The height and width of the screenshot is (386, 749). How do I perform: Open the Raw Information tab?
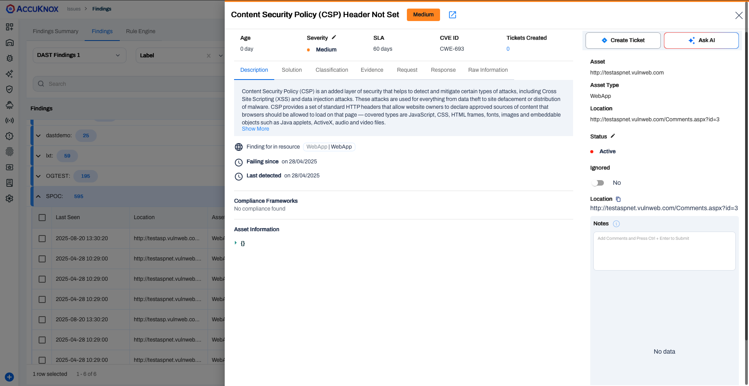pyautogui.click(x=488, y=70)
